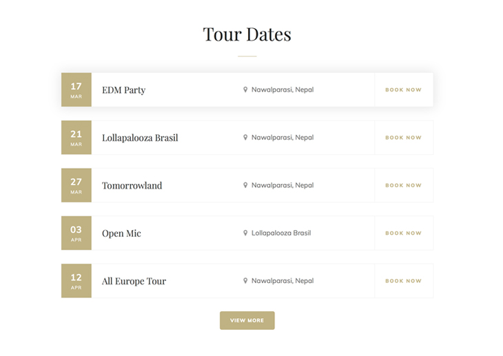
Task: Open the Lollapalooza Brasil event title
Action: pyautogui.click(x=140, y=138)
